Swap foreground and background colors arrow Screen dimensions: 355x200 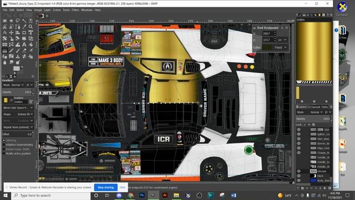point(22,67)
